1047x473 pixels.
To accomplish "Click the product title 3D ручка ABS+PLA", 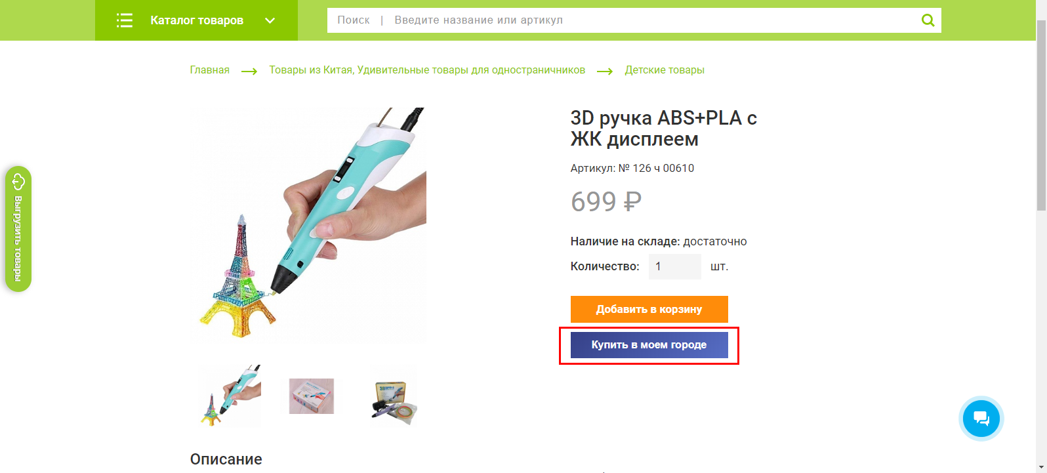I will pyautogui.click(x=664, y=129).
